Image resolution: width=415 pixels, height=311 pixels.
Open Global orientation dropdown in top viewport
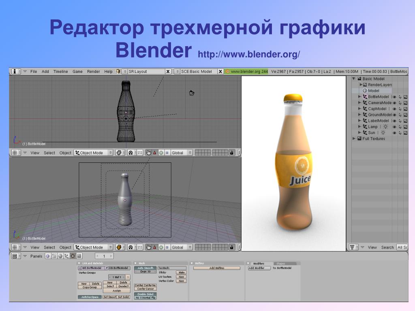point(181,153)
